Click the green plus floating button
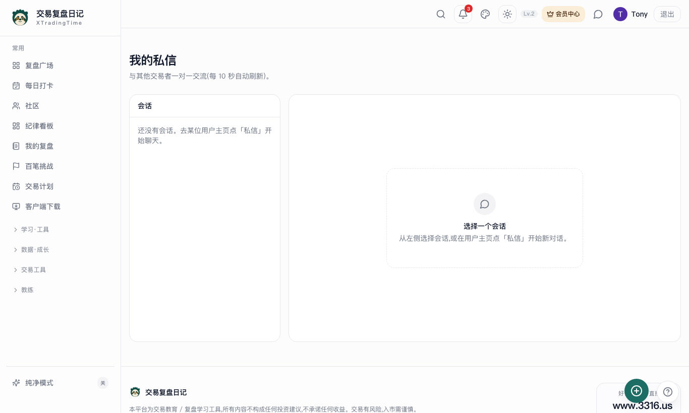Viewport: 689px width, 413px height. pyautogui.click(x=637, y=391)
